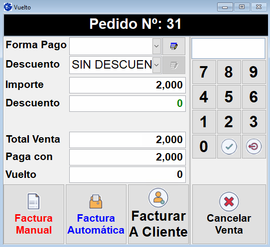Open the SIN DESCUEN combo box
Screen dimensions: 270x247
click(115, 65)
